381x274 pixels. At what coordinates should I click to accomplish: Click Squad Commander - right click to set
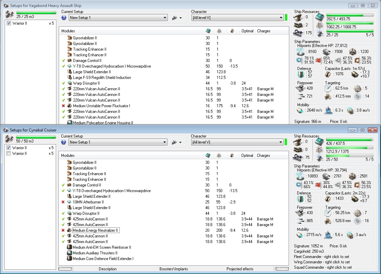coord(323,267)
